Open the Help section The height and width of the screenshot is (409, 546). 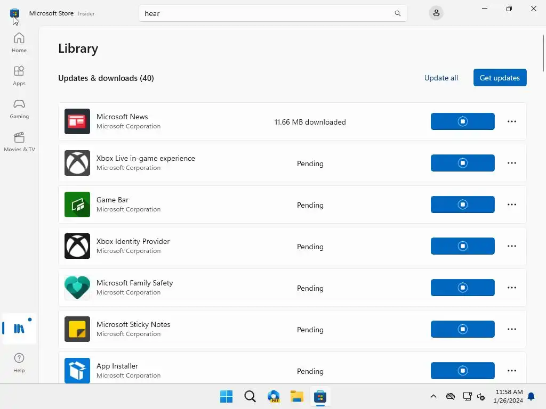19,363
